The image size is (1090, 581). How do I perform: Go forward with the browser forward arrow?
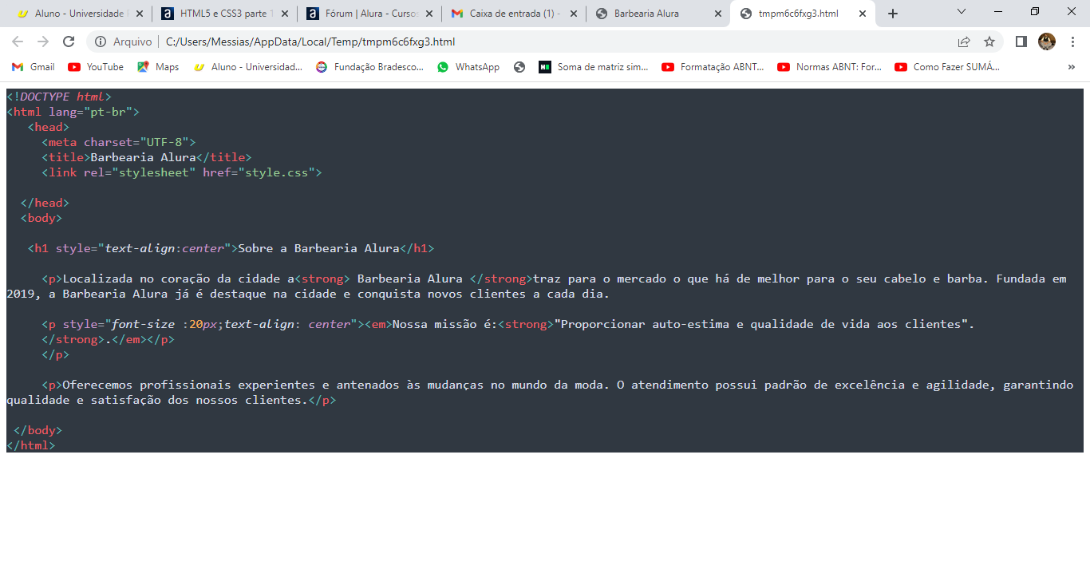[x=43, y=41]
